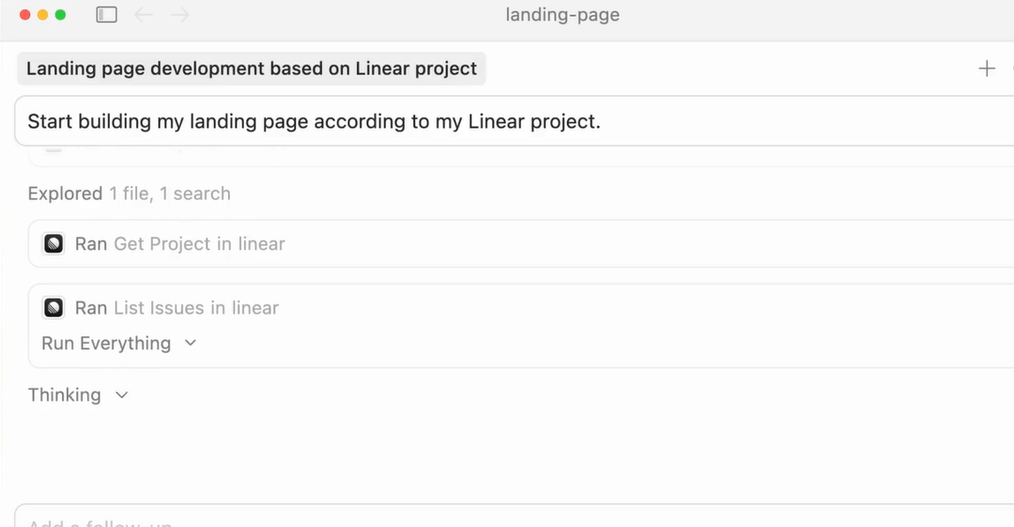The width and height of the screenshot is (1014, 527).
Task: Click the Linear icon beside Get Project
Action: 54,244
